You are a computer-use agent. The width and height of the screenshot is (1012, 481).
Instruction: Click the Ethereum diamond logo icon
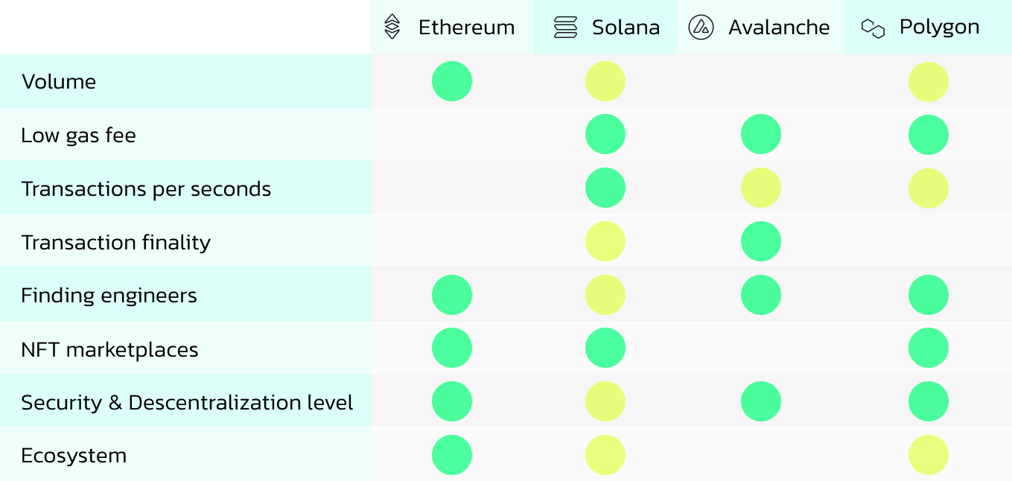pyautogui.click(x=392, y=27)
